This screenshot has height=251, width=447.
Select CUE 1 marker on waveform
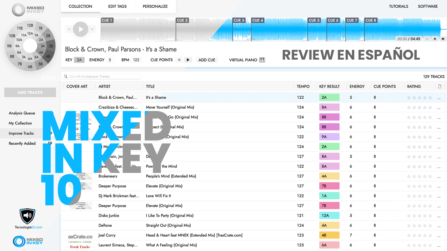(107, 20)
